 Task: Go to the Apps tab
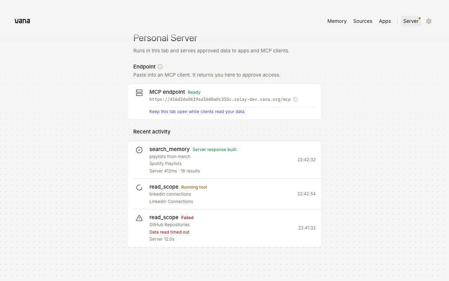pos(385,21)
